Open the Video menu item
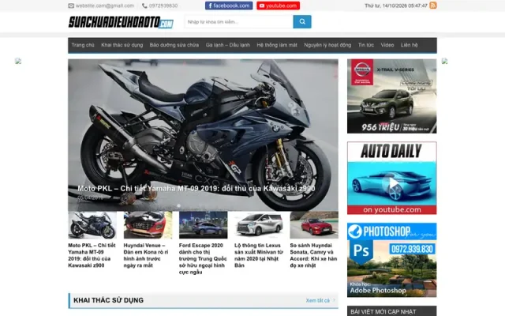 tap(387, 45)
